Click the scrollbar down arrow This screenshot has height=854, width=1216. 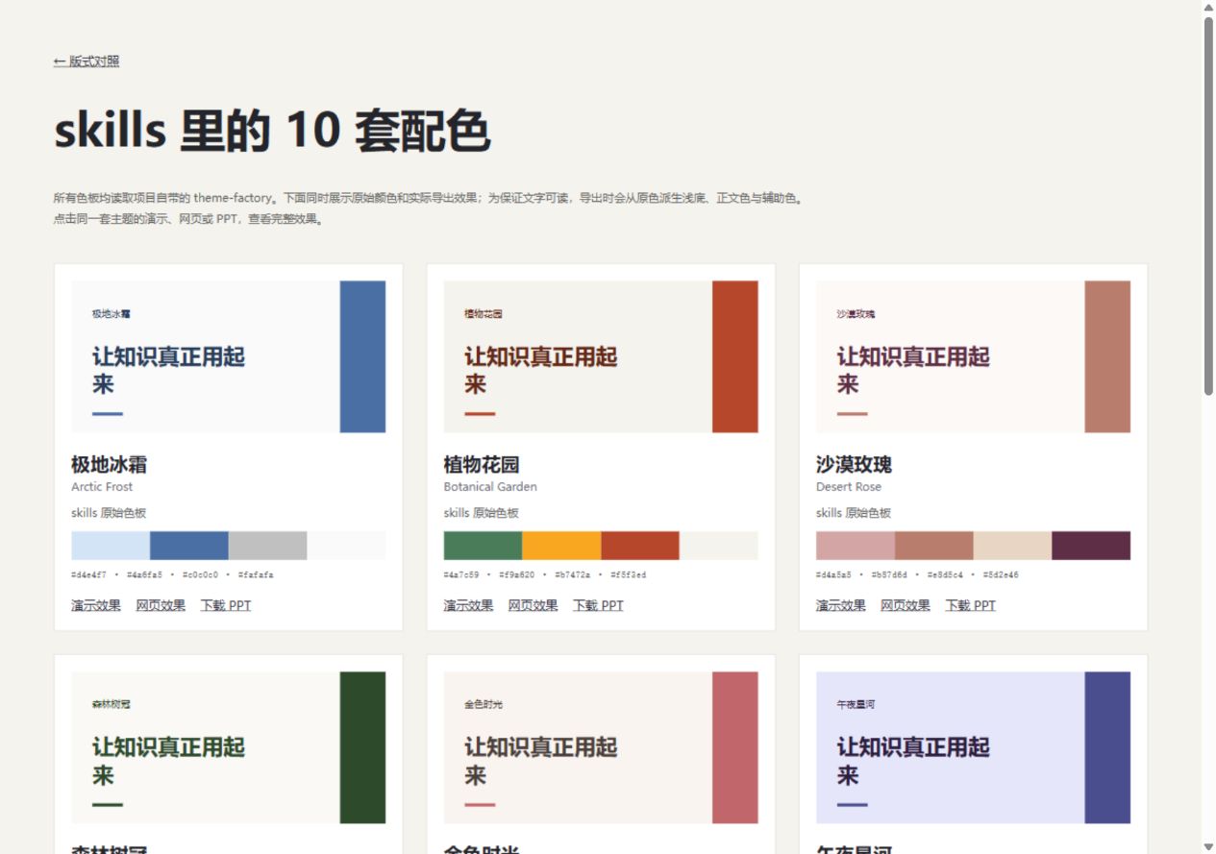1208,846
